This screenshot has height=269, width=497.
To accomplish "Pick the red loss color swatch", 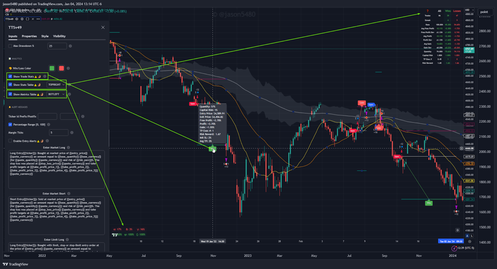I will 62,68.
